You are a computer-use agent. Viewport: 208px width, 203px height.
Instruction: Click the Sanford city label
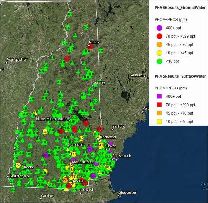tap(118, 126)
